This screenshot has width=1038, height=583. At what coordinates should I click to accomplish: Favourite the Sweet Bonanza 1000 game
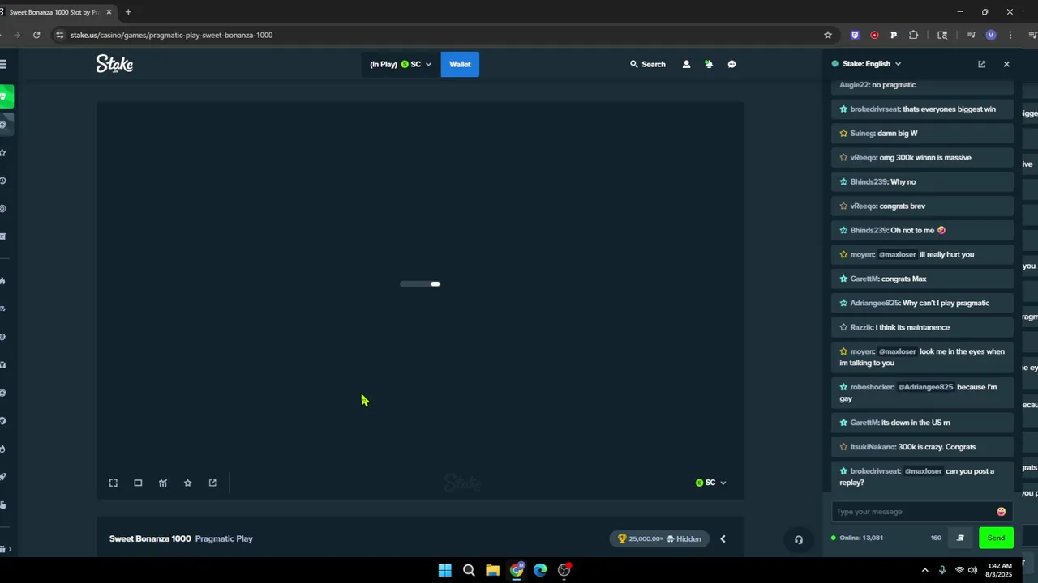187,483
